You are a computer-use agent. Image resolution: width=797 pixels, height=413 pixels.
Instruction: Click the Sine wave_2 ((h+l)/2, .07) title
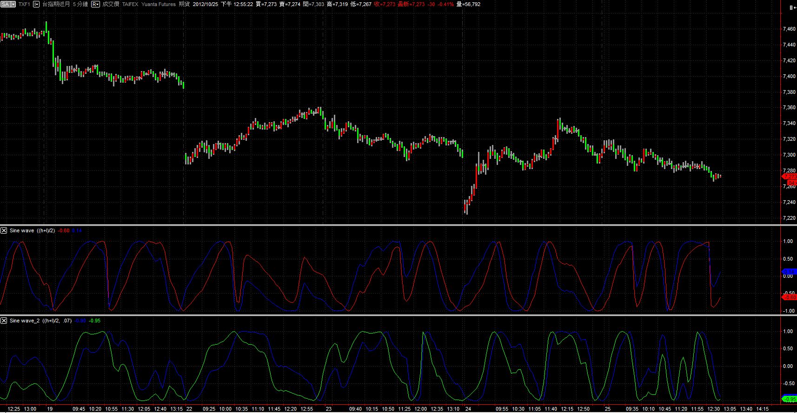pyautogui.click(x=41, y=321)
